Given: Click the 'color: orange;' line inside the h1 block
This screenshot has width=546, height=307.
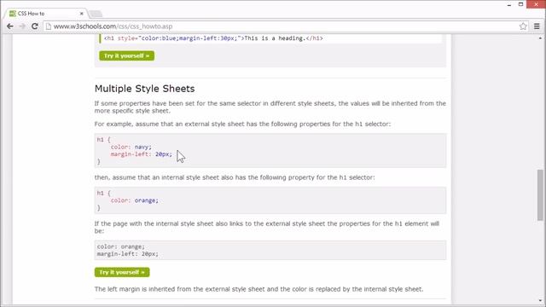Looking at the screenshot, I should (x=135, y=200).
